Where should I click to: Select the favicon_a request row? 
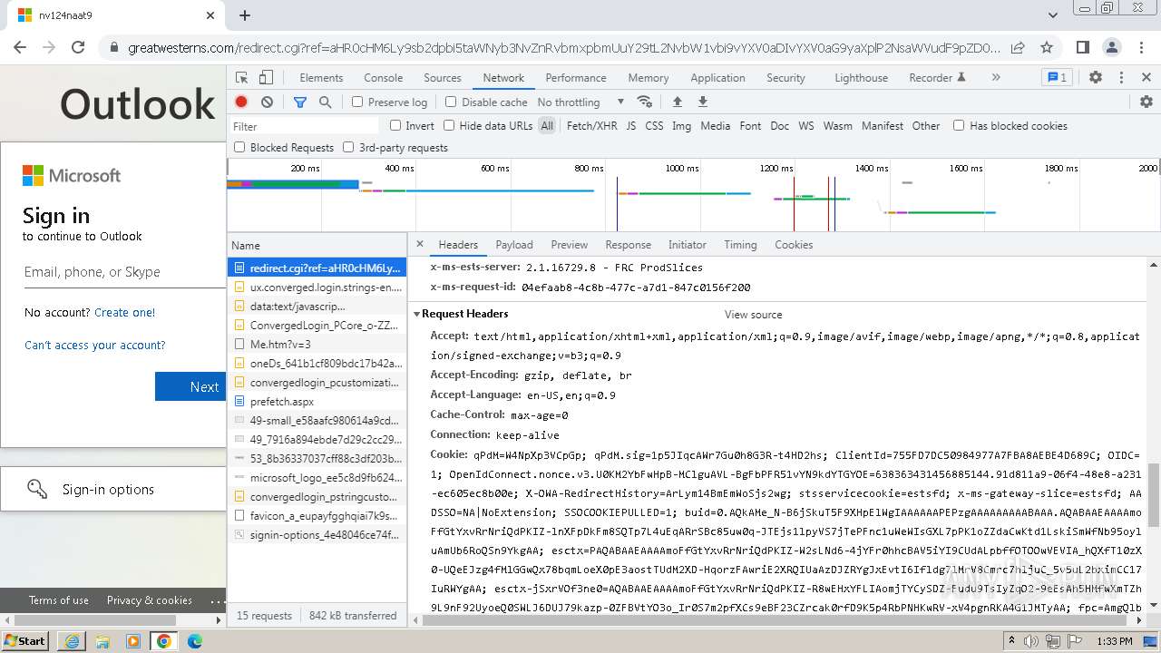pos(317,516)
